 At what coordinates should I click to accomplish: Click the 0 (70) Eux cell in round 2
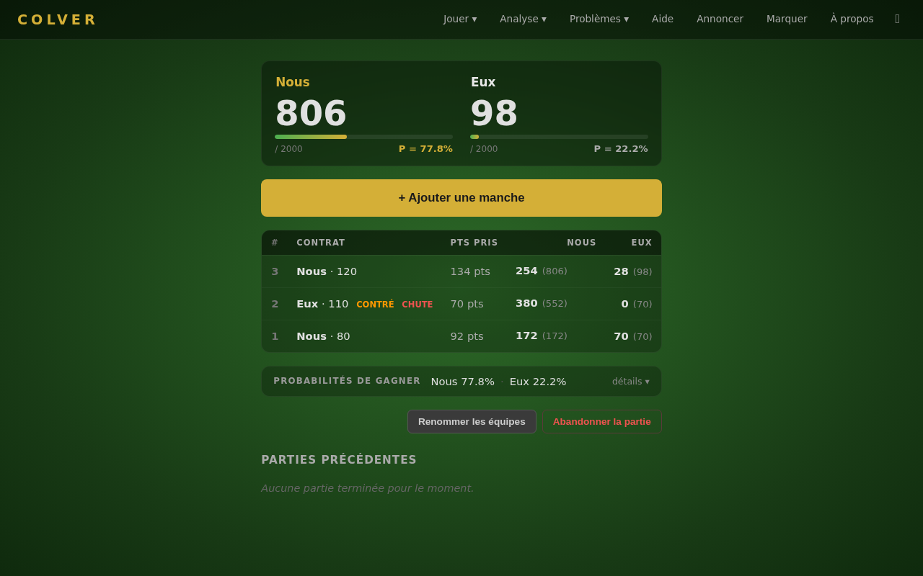pos(637,304)
